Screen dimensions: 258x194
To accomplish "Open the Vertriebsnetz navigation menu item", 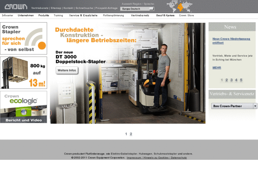I will pos(140,15).
